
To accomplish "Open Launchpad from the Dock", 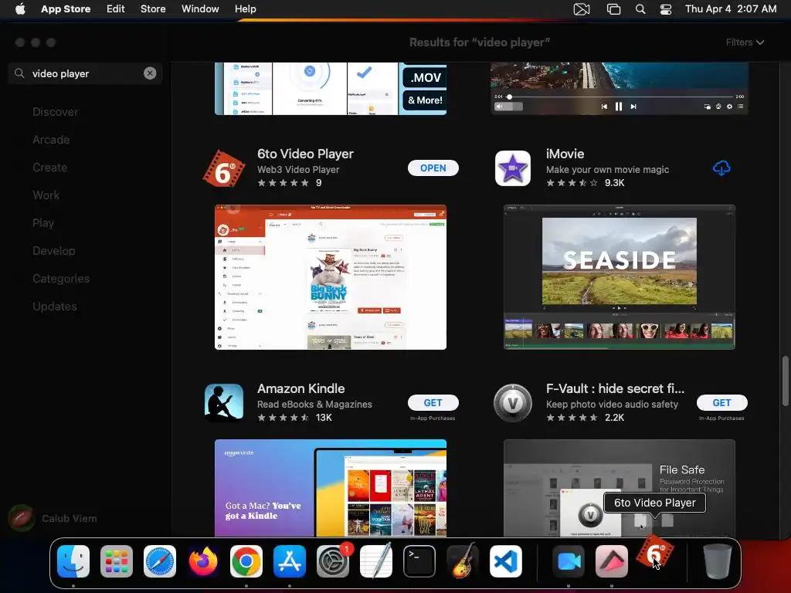I will (x=117, y=561).
